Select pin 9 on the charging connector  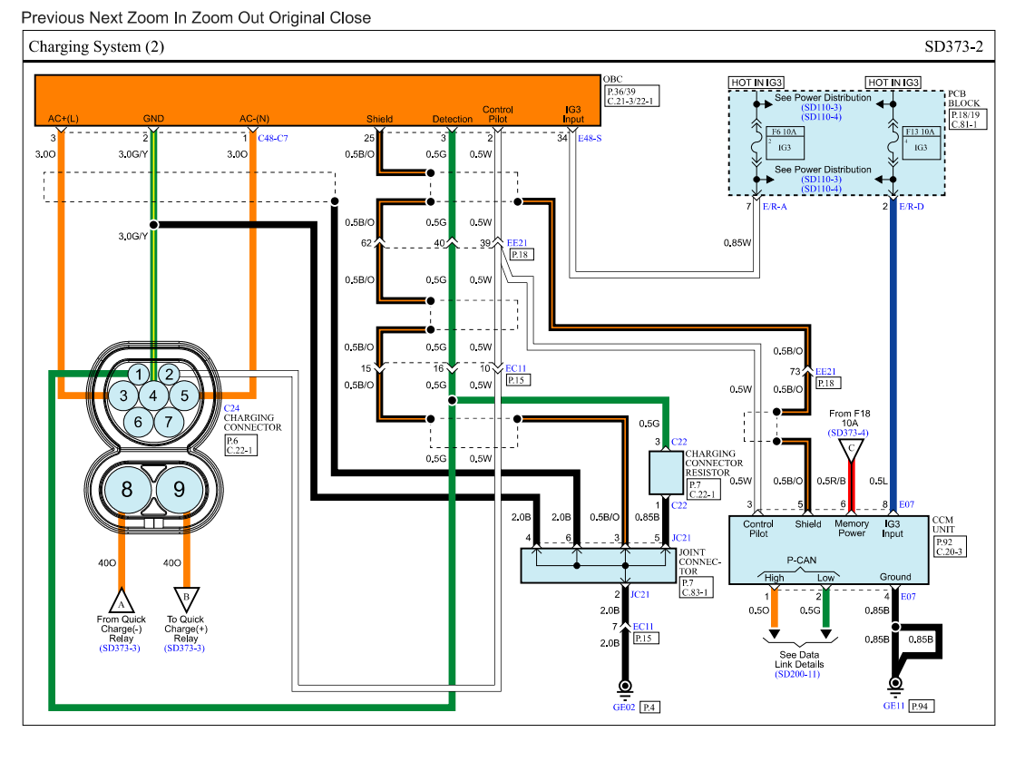(179, 490)
